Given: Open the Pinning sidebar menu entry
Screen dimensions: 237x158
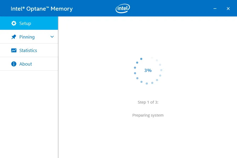Looking at the screenshot, I should [27, 37].
